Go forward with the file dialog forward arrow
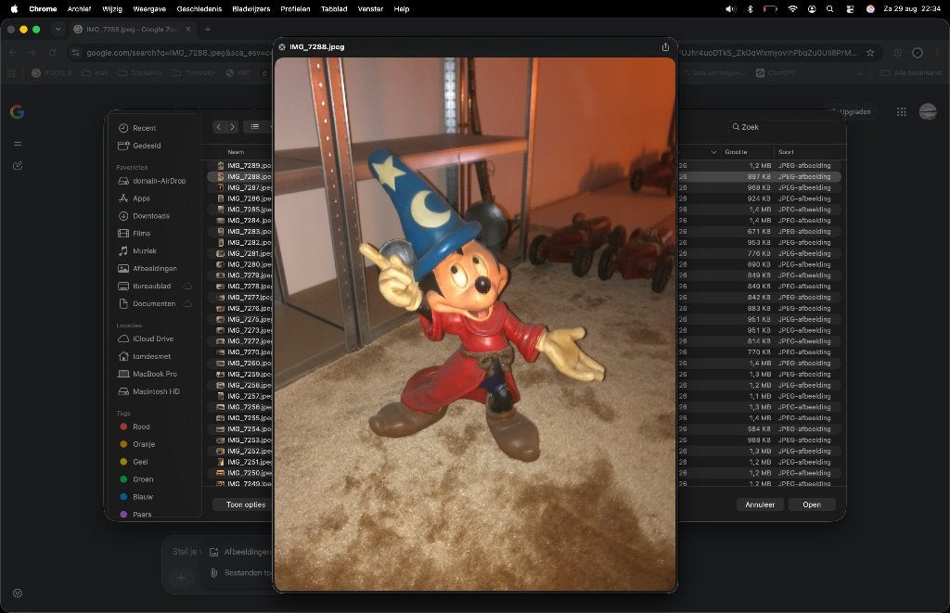This screenshot has width=950, height=613. point(232,127)
